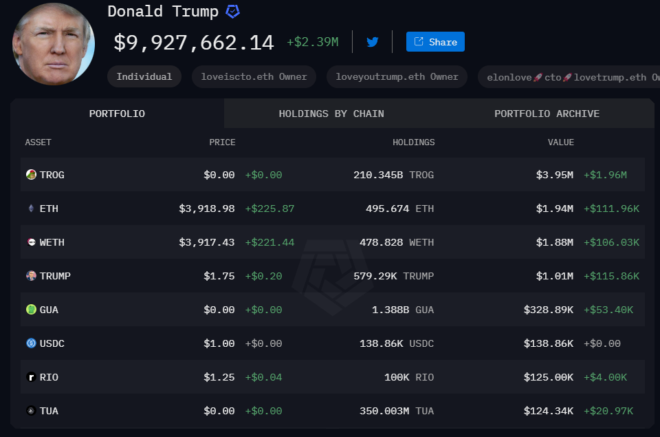Click the +$1.96M TROG value change
Screen dimensions: 660x437
[605, 175]
